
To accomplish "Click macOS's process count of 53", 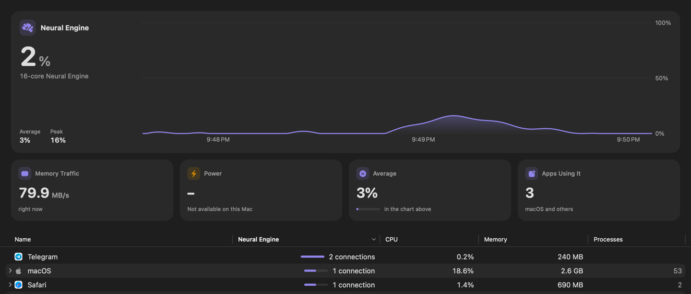I will click(678, 271).
